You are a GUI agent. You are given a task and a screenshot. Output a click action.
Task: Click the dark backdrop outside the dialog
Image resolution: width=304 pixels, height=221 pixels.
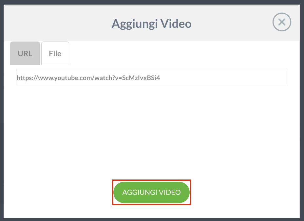click(2, 110)
